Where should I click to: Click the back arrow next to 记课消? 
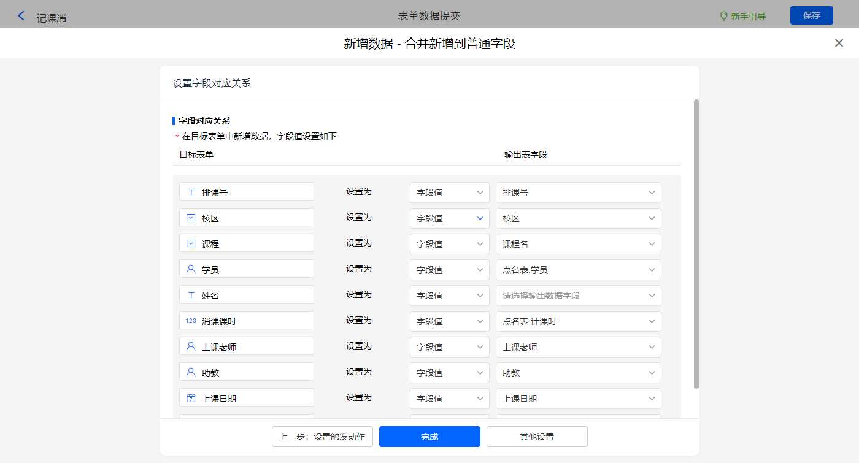[21, 16]
